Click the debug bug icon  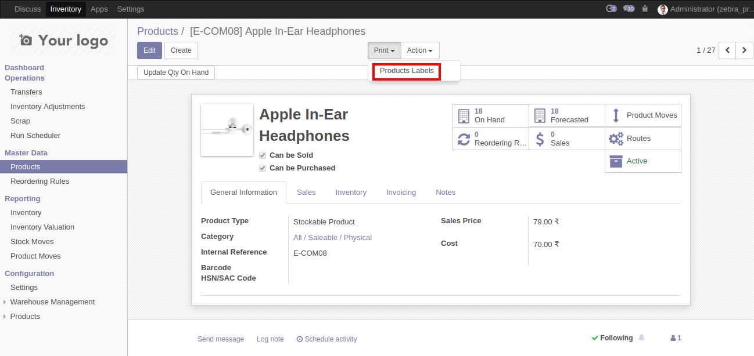coord(645,9)
